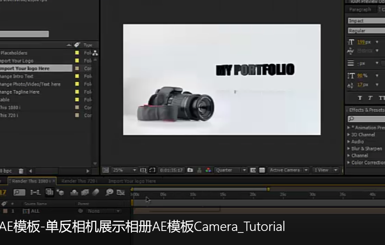Click the parent pick whip for ALL layer

[x=80, y=211]
